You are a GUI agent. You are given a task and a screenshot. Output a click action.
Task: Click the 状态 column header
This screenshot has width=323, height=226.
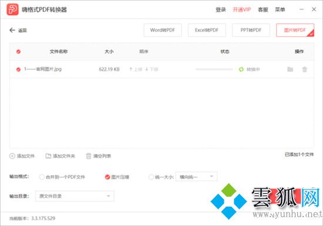225,52
